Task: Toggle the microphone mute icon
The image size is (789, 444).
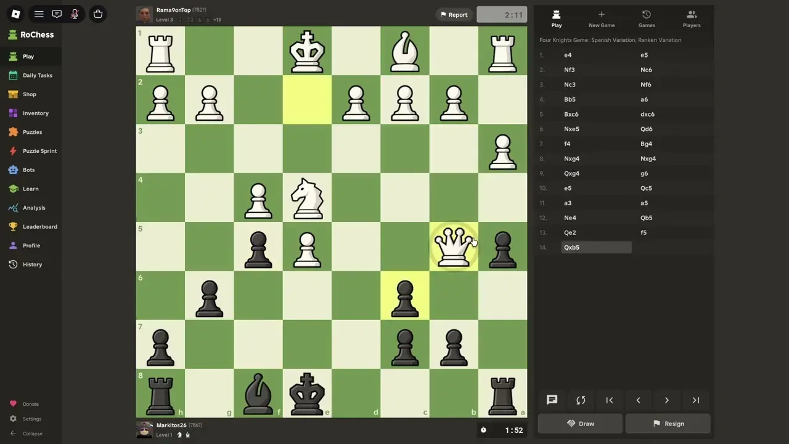Action: pyautogui.click(x=75, y=14)
